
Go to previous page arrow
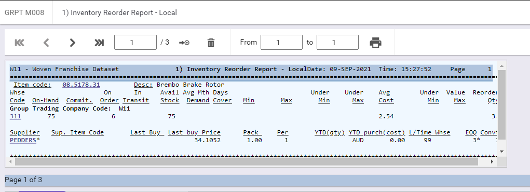tap(46, 43)
